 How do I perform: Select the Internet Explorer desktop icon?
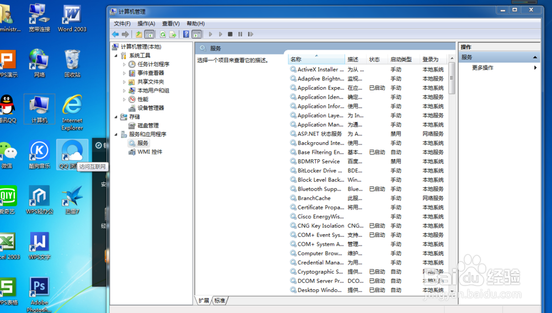[x=72, y=112]
